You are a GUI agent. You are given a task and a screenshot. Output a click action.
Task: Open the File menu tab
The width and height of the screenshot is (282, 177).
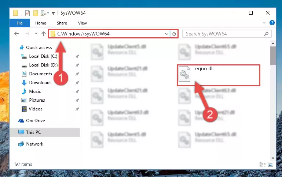[19, 23]
